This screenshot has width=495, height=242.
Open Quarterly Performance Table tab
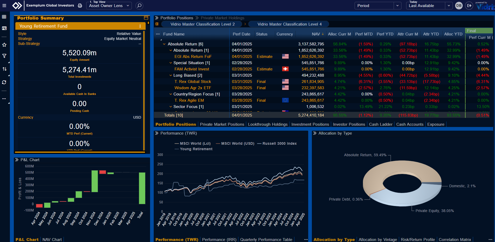[x=266, y=239]
